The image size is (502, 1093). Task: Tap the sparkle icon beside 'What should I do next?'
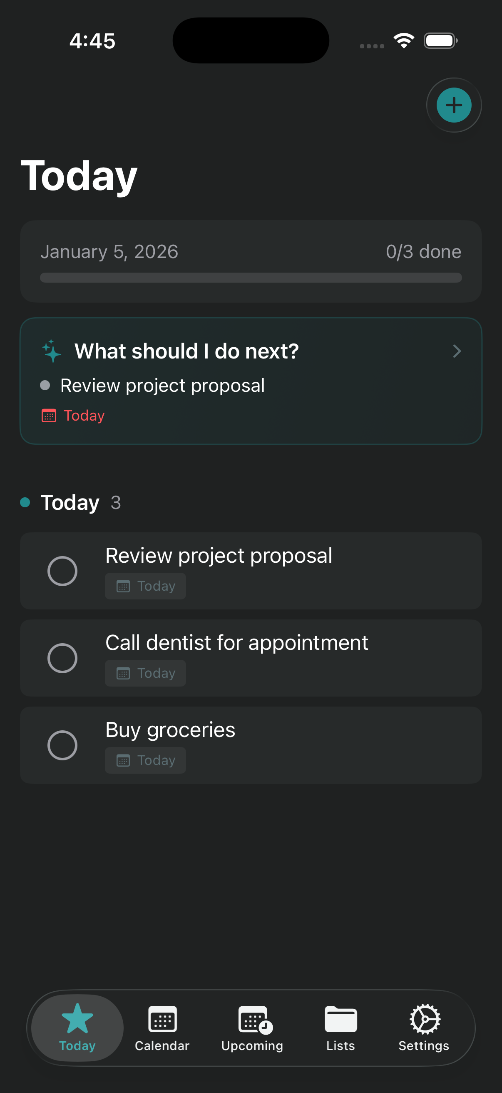coord(52,351)
